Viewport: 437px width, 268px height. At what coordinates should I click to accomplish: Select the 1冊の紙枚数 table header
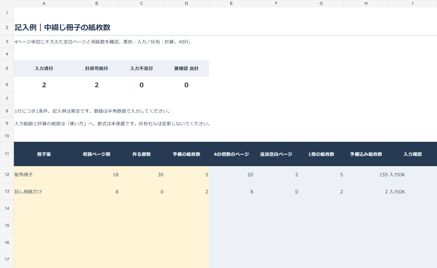point(321,154)
